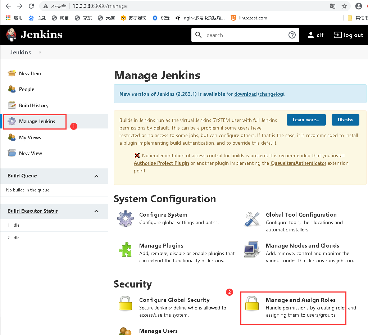Open Manage Users
Image resolution: width=368 pixels, height=335 pixels.
tap(158, 331)
